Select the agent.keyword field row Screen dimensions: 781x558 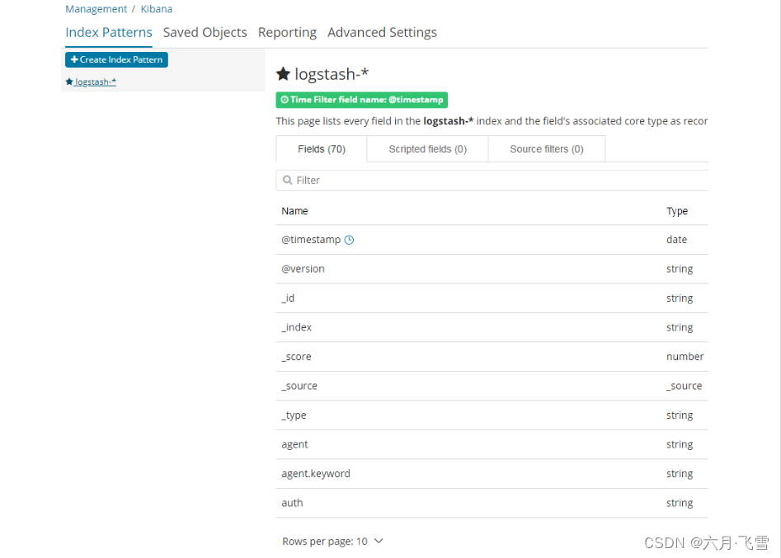click(492, 474)
